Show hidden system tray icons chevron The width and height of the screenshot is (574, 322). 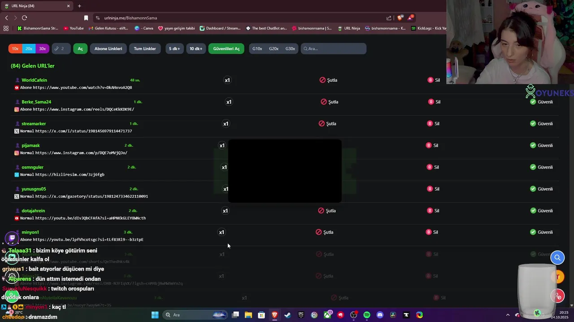(508, 315)
